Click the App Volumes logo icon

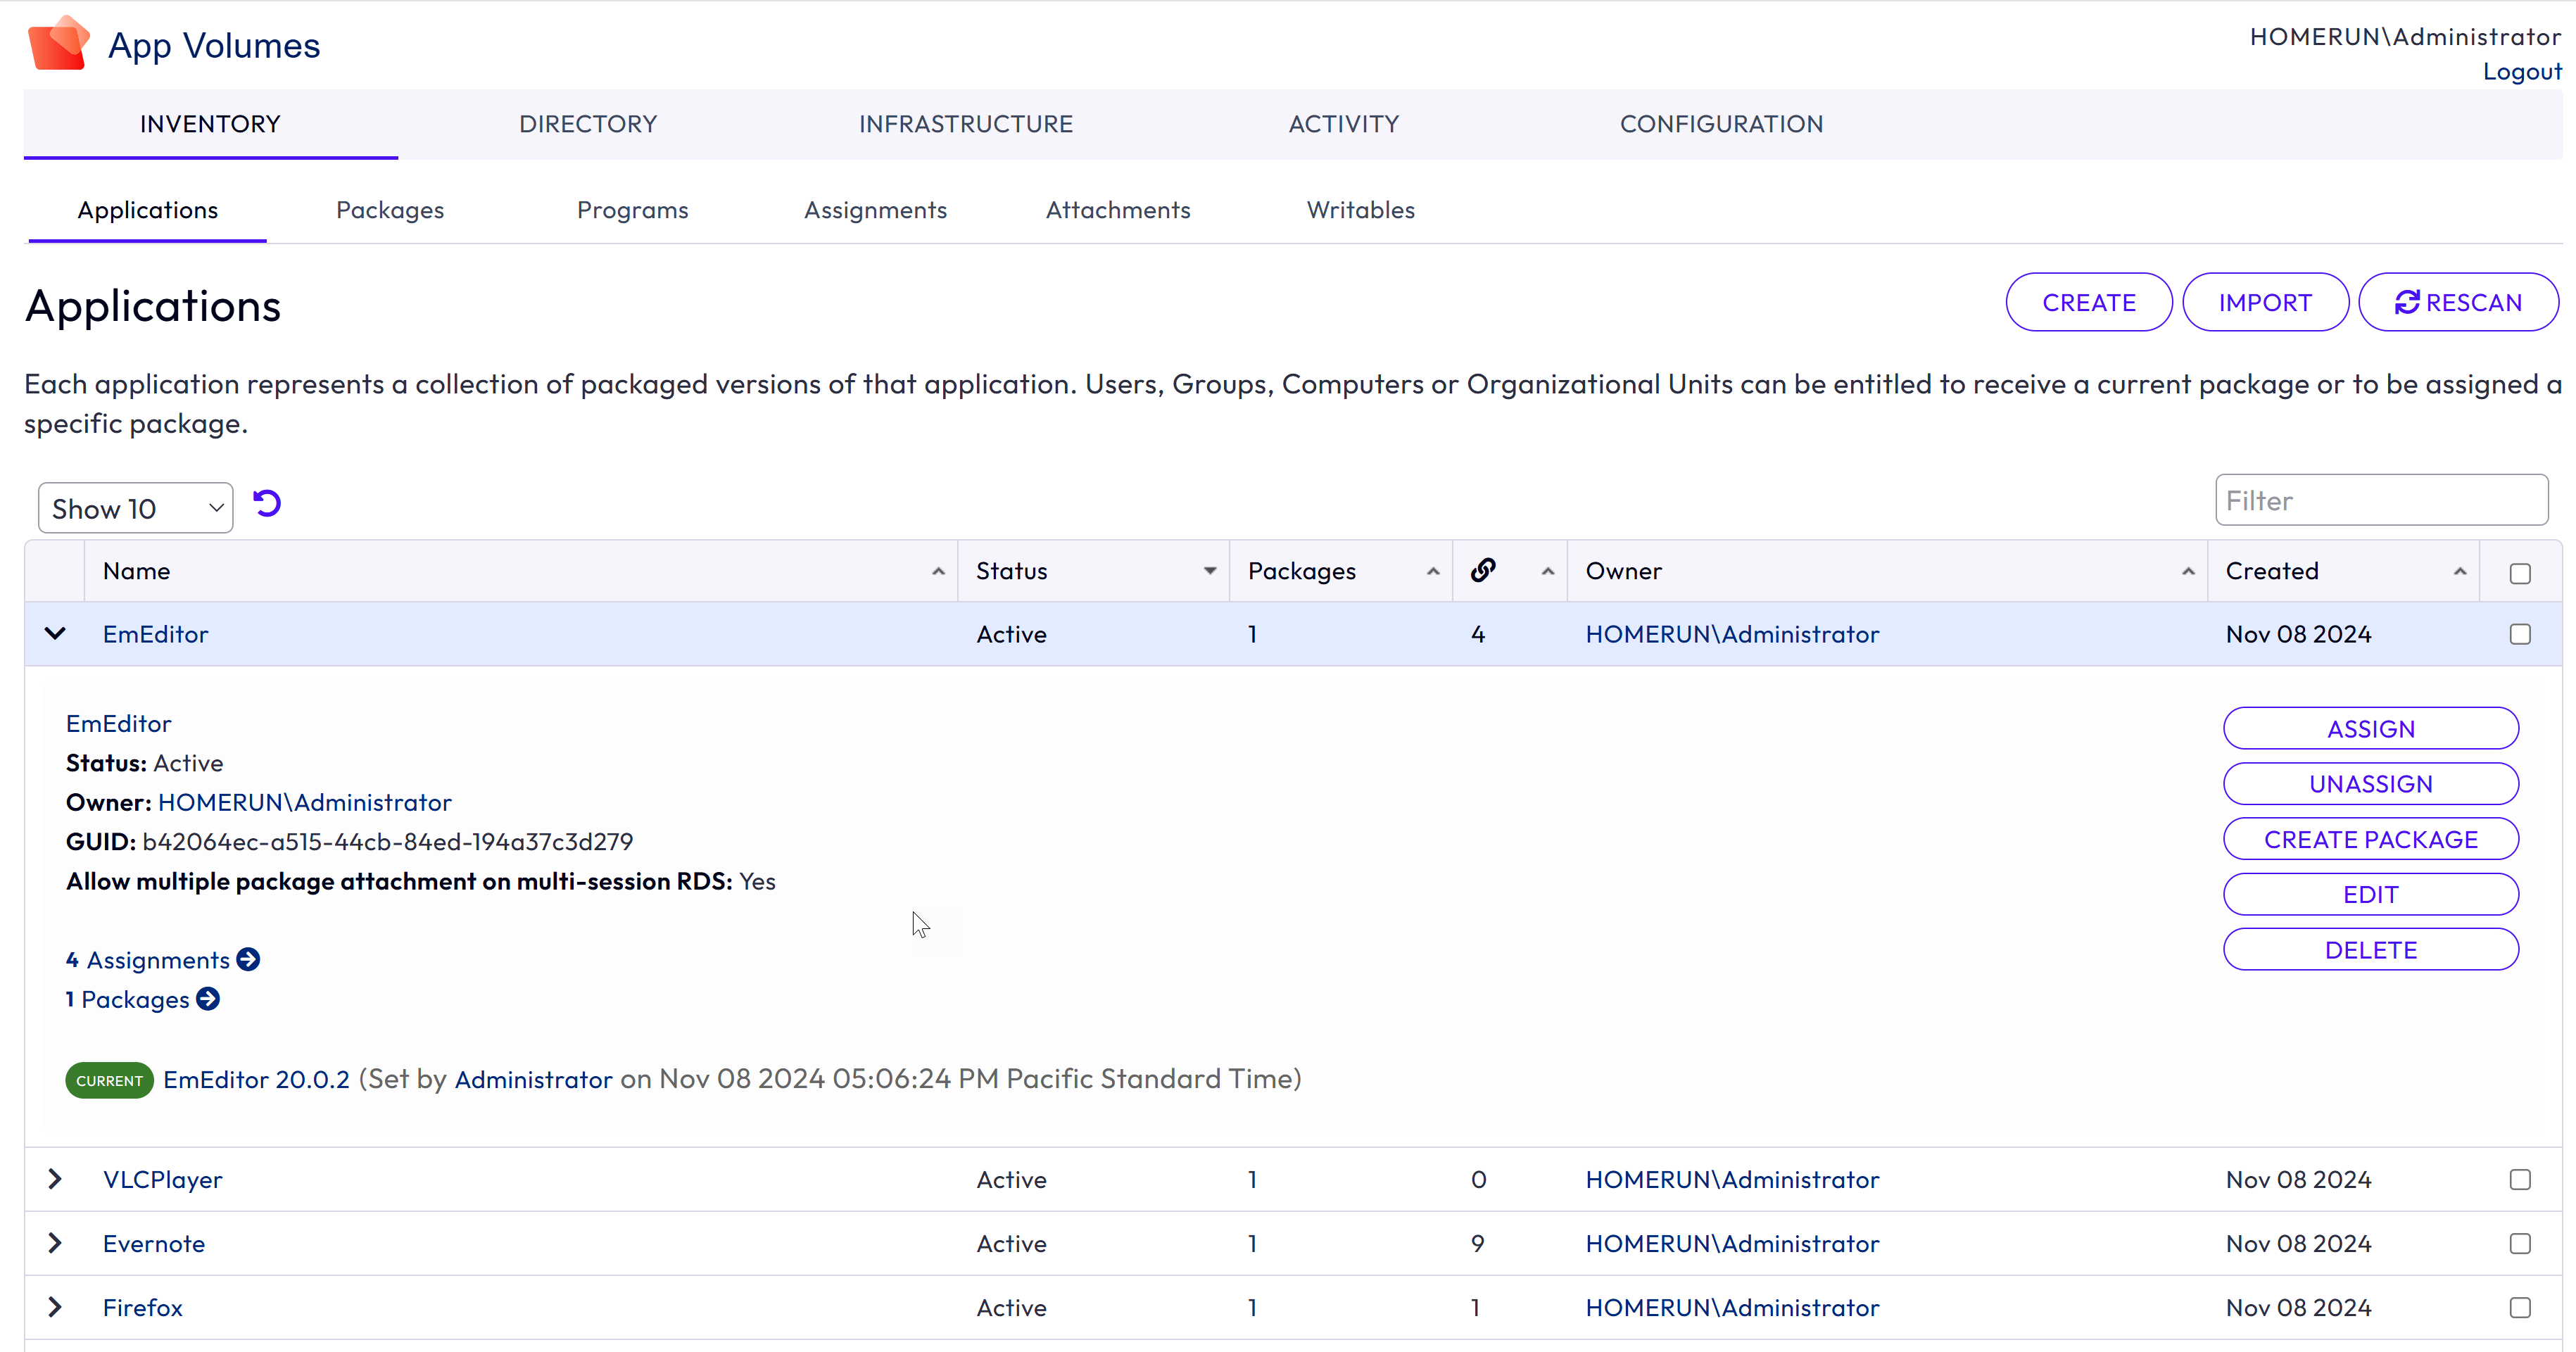(x=59, y=43)
